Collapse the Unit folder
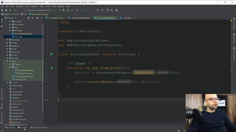Viewport: 236px width, 132px height. coord(10,67)
